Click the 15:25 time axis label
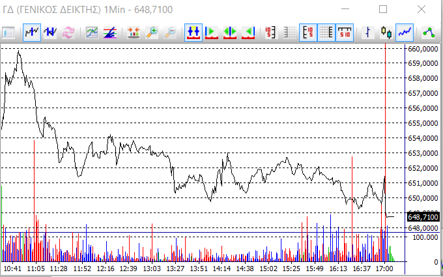Screen dimensions: 443x277 pos(291,269)
